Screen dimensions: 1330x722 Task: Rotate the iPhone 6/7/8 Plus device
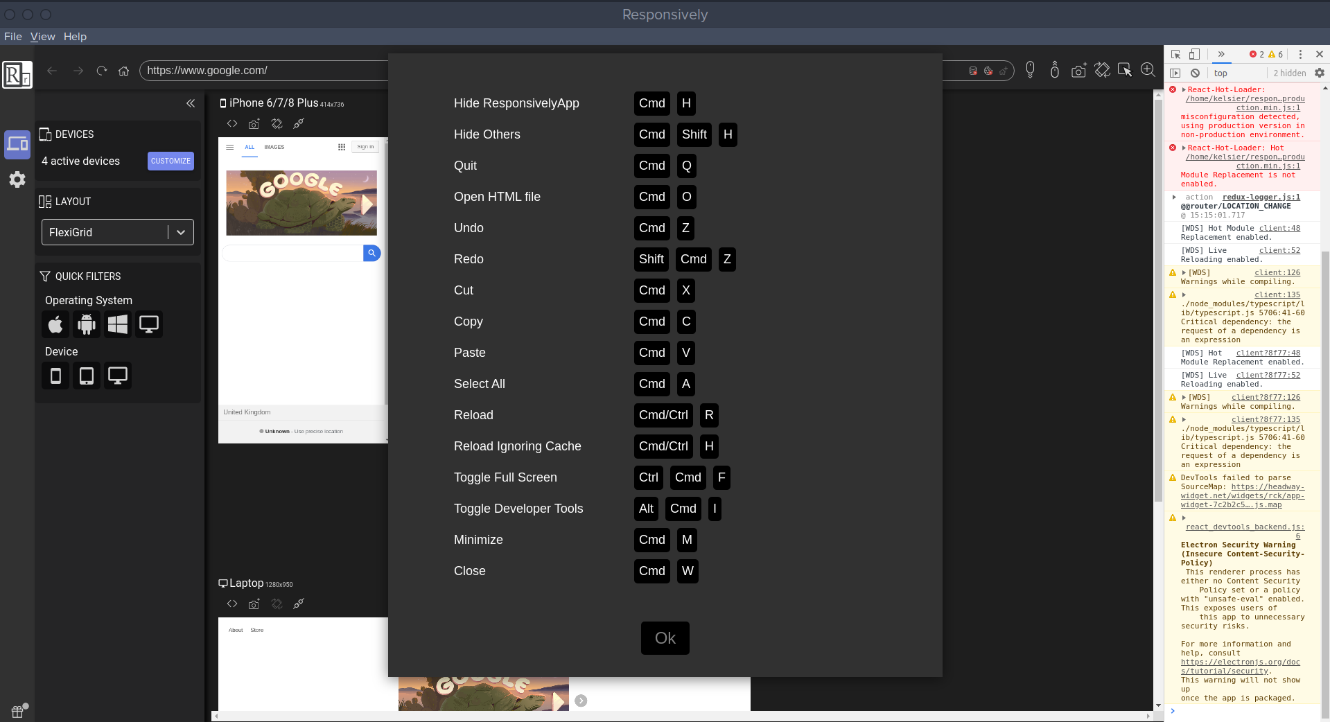(277, 123)
